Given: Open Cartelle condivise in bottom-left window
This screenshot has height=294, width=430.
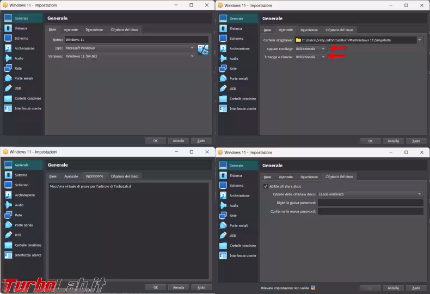Looking at the screenshot, I should tap(23, 245).
